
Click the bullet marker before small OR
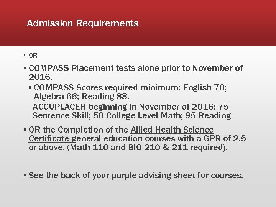24,56
